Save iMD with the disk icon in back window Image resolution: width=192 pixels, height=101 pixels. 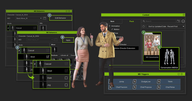click(45, 18)
